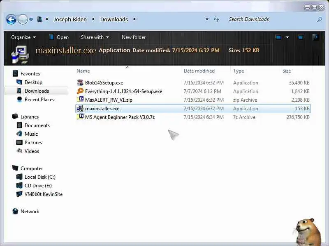The image size is (329, 246).
Task: Click the Forward navigation button
Action: pyautogui.click(x=23, y=19)
